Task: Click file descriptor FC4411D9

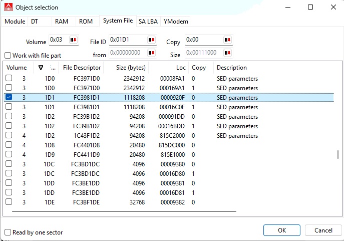Action: (87, 155)
